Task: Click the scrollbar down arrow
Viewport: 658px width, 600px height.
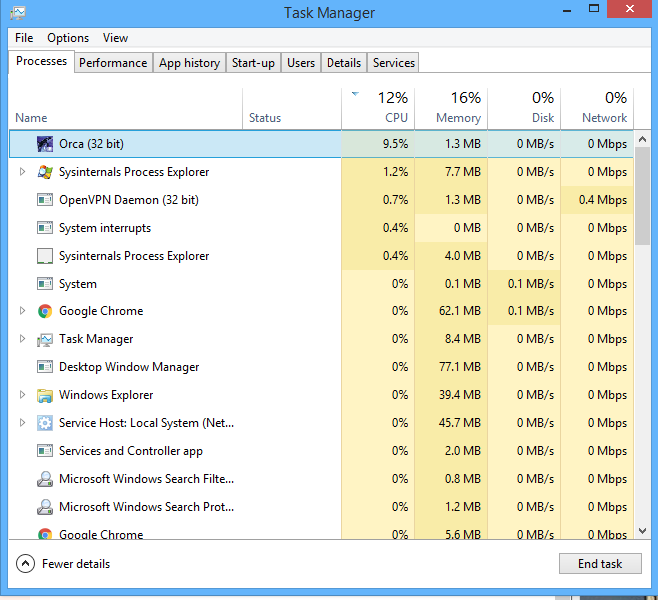Action: 642,531
